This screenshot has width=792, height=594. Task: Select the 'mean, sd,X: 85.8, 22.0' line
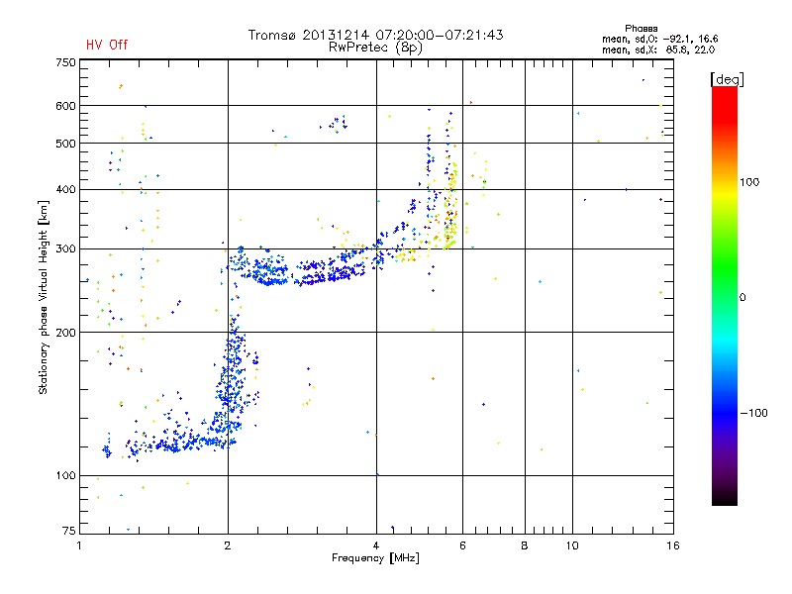658,49
